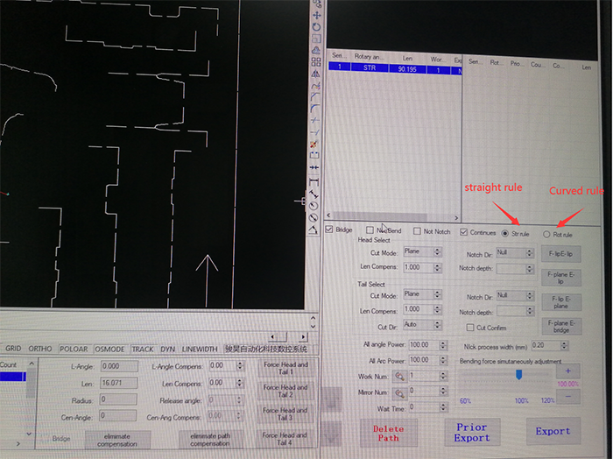Select the Trim tool icon
Screen dimensions: 613x459
[x=315, y=120]
